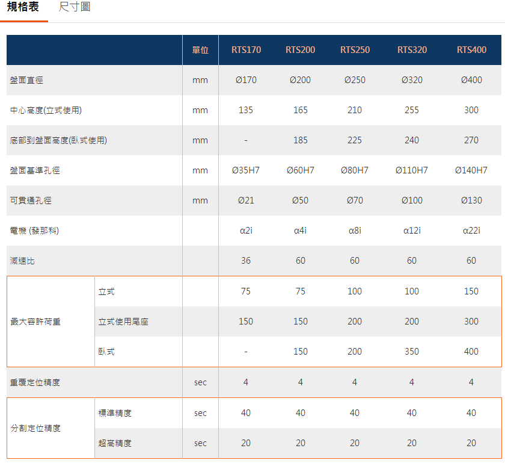Select the Ø21 through-hole cell
Viewport: 505px width, 463px height.
click(x=246, y=200)
